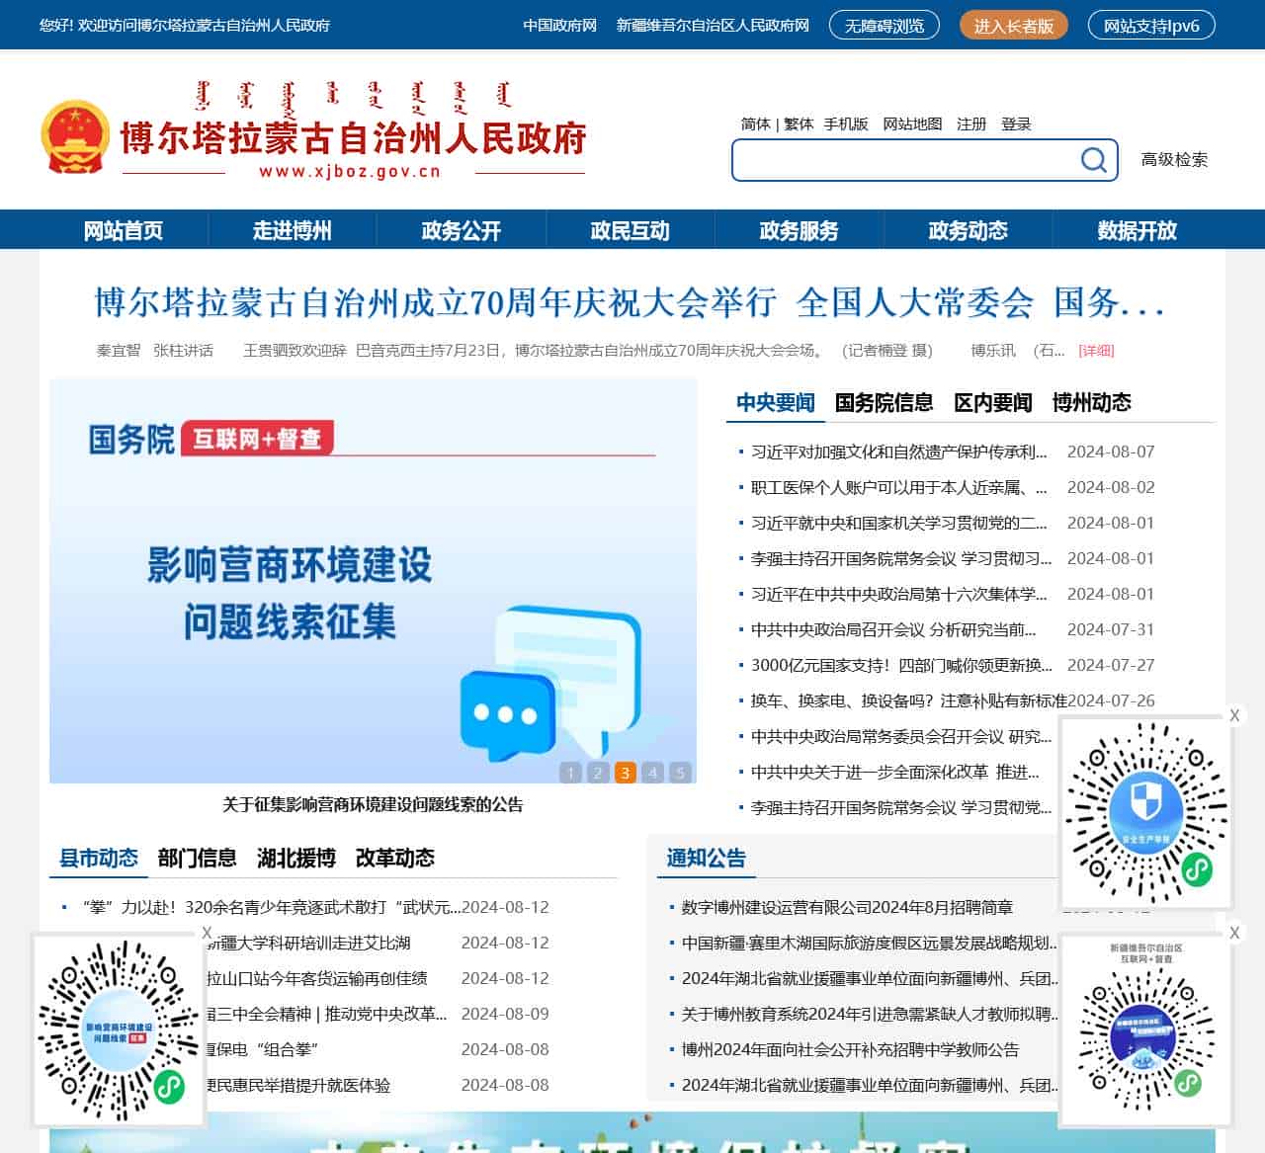Open the 政民互动 navigation menu
The width and height of the screenshot is (1265, 1153).
pyautogui.click(x=630, y=230)
